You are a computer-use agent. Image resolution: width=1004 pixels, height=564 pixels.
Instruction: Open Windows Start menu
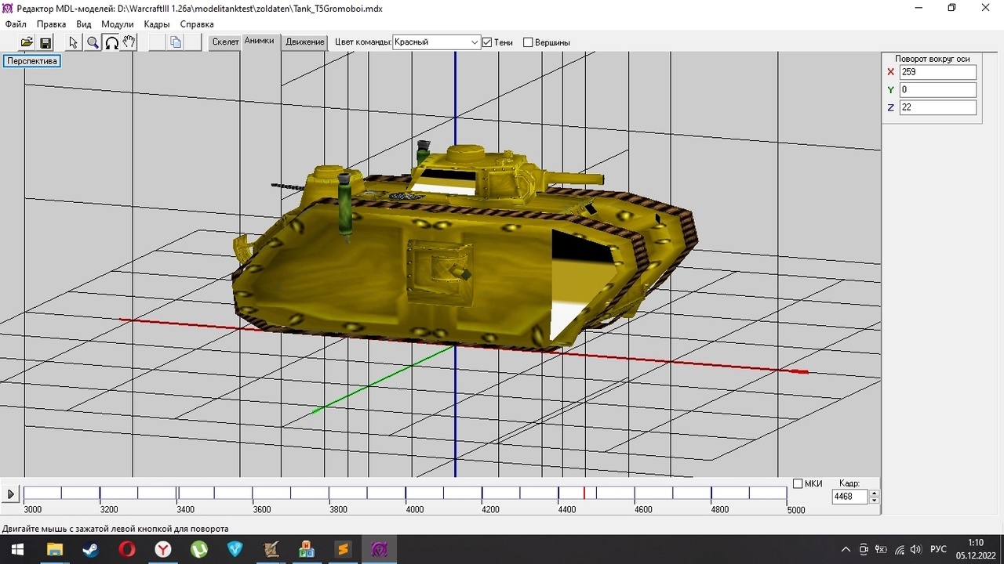click(x=17, y=550)
